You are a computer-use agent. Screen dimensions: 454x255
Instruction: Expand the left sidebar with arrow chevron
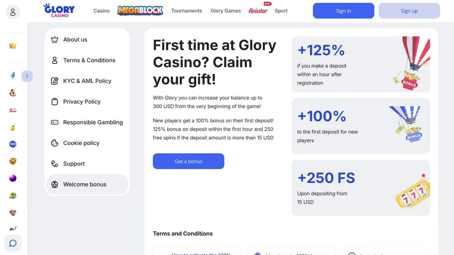[27, 76]
